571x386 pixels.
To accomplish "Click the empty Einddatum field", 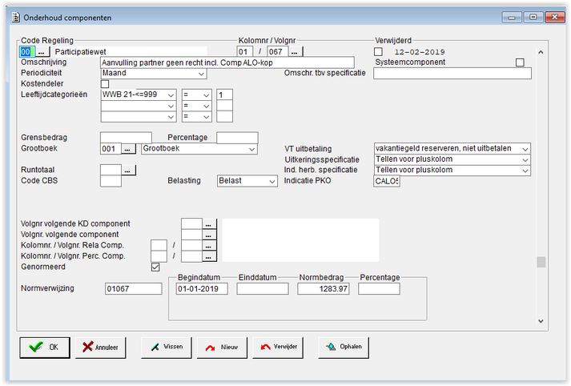I will (x=263, y=289).
